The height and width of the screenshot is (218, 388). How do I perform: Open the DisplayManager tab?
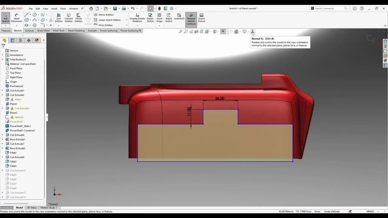tap(37, 41)
